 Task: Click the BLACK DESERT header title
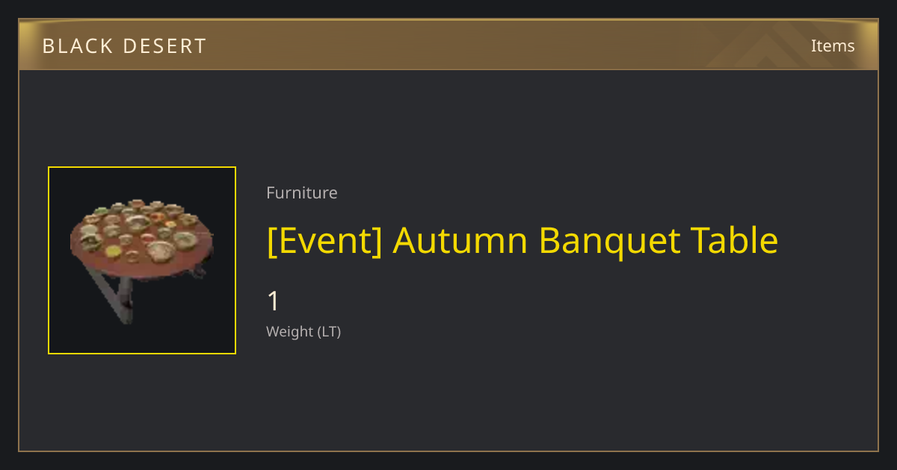click(x=124, y=46)
